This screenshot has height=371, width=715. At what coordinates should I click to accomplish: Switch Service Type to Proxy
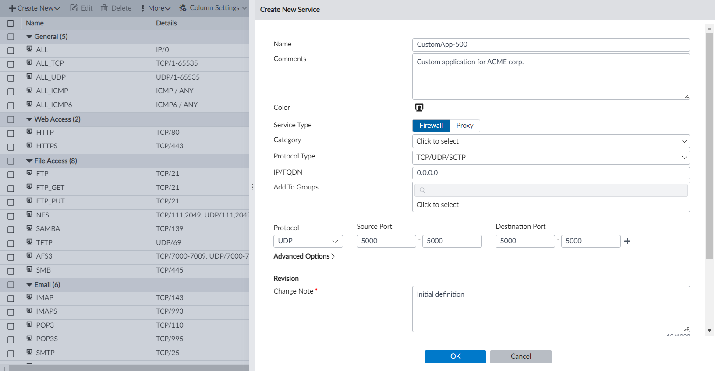coord(464,126)
